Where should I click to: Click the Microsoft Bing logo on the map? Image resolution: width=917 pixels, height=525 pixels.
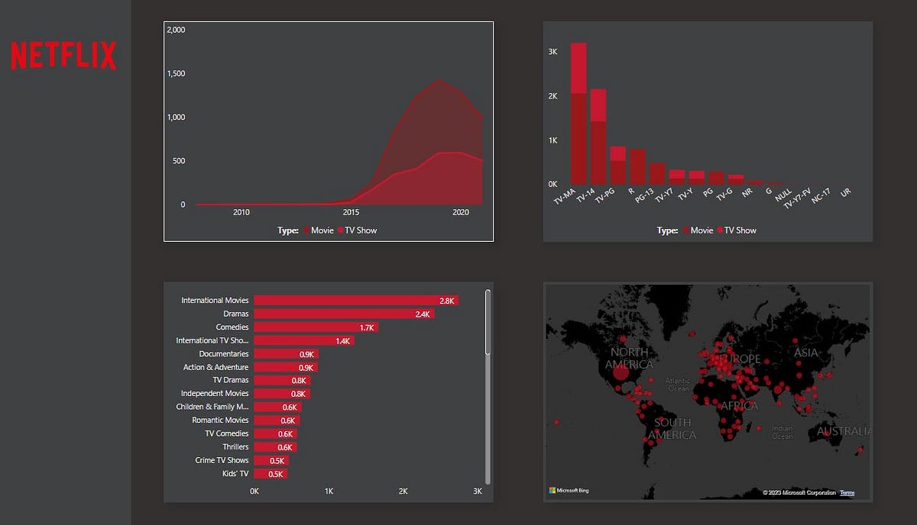pyautogui.click(x=569, y=490)
